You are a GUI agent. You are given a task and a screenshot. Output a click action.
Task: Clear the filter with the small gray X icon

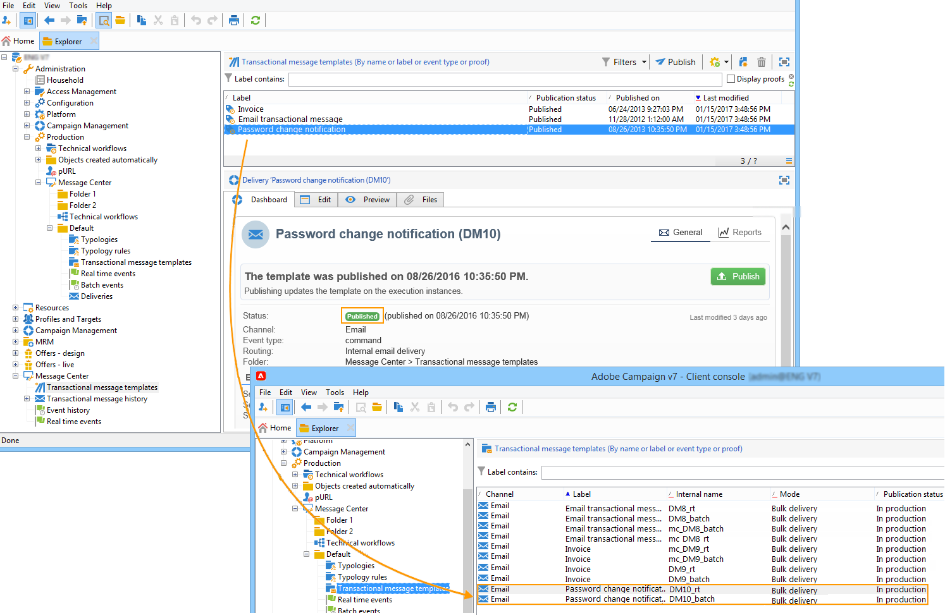tap(791, 76)
